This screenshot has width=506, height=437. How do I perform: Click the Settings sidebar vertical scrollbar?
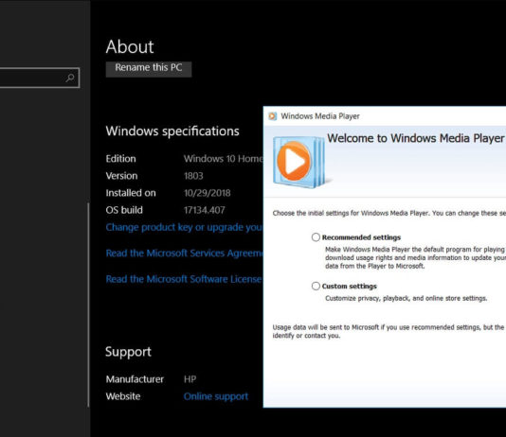pos(88,305)
